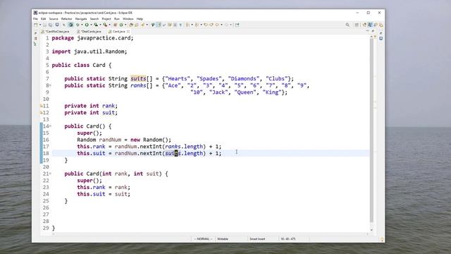Image resolution: width=451 pixels, height=254 pixels.
Task: Click the magnifier Quick Access search icon
Action: click(347, 25)
